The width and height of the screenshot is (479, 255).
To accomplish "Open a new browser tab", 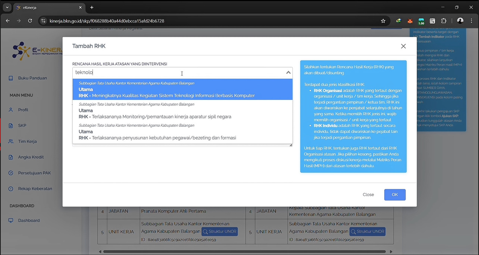I will [92, 7].
